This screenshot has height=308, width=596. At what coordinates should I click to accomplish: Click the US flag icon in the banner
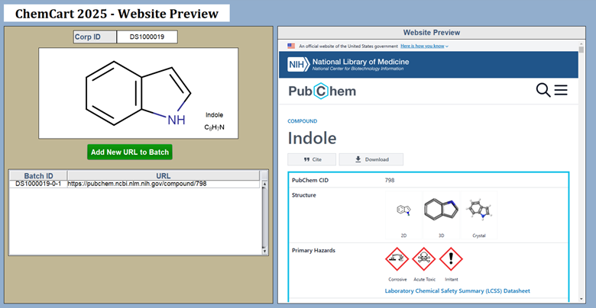(x=292, y=46)
